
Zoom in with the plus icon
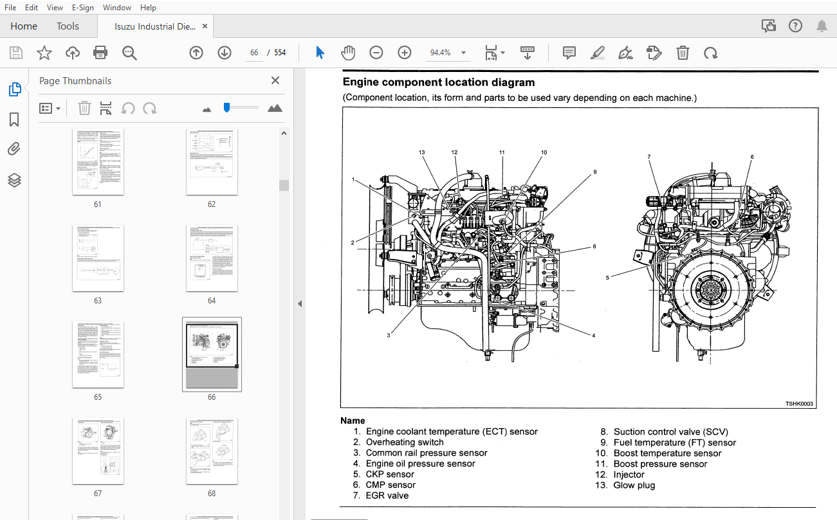(x=405, y=53)
